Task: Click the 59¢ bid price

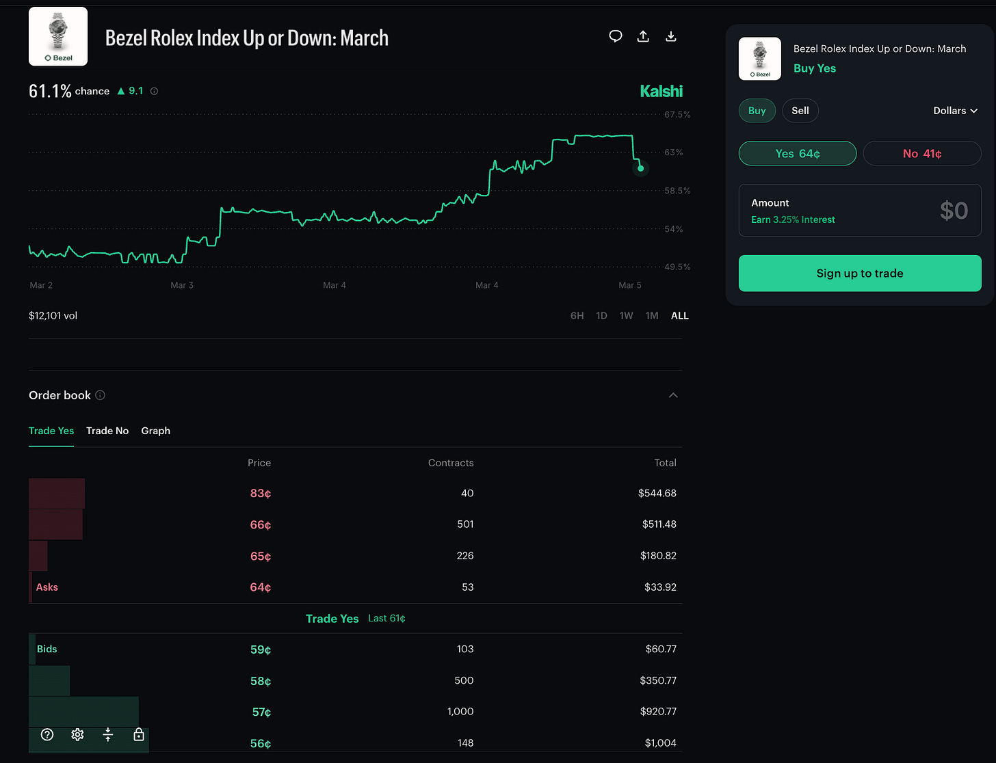Action: (x=260, y=650)
